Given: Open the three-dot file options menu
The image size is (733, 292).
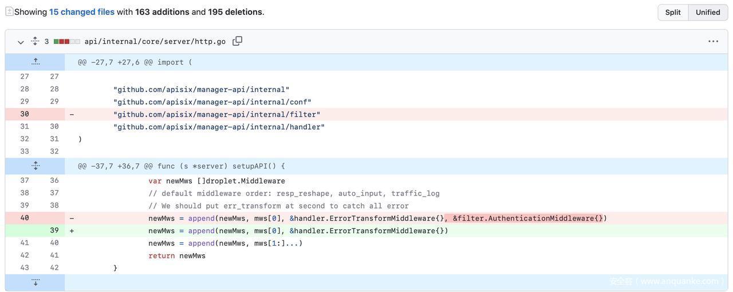Looking at the screenshot, I should click(713, 41).
